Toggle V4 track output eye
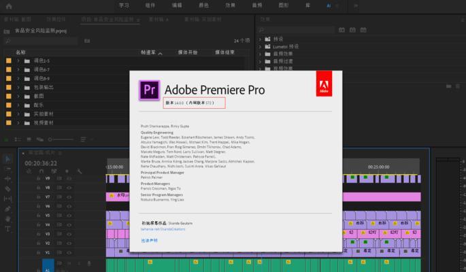The width and height of the screenshot is (466, 272). [x=69, y=225]
